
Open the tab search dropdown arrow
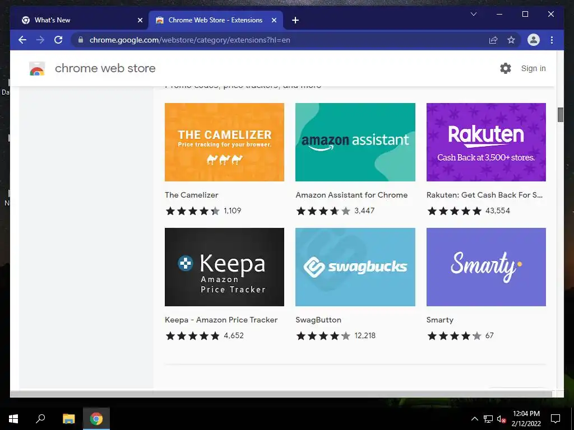coord(473,14)
